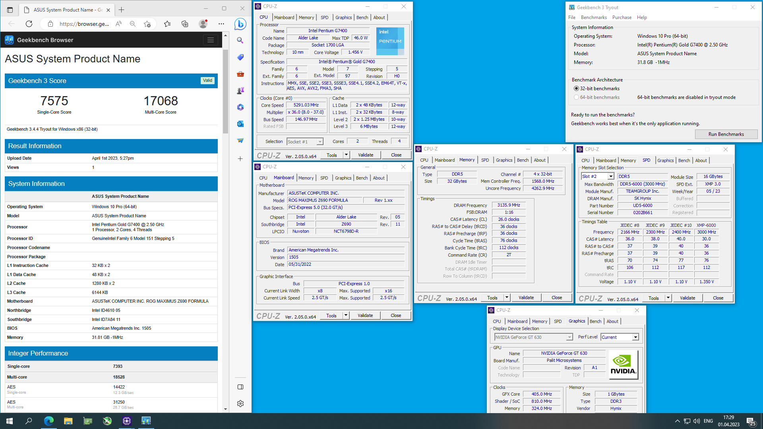The width and height of the screenshot is (763, 429).
Task: Open volume control in system tray
Action: pos(697,421)
